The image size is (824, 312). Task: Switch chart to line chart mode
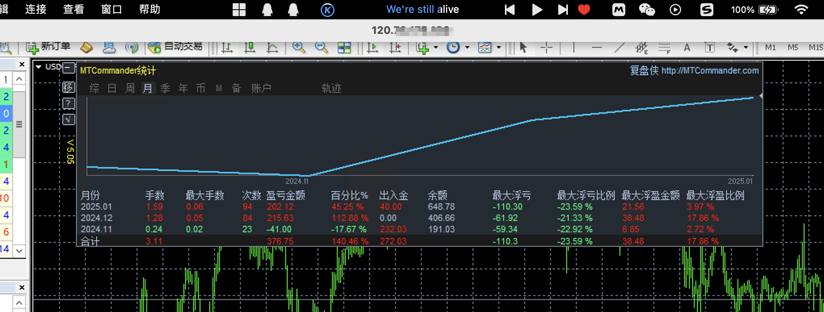272,48
